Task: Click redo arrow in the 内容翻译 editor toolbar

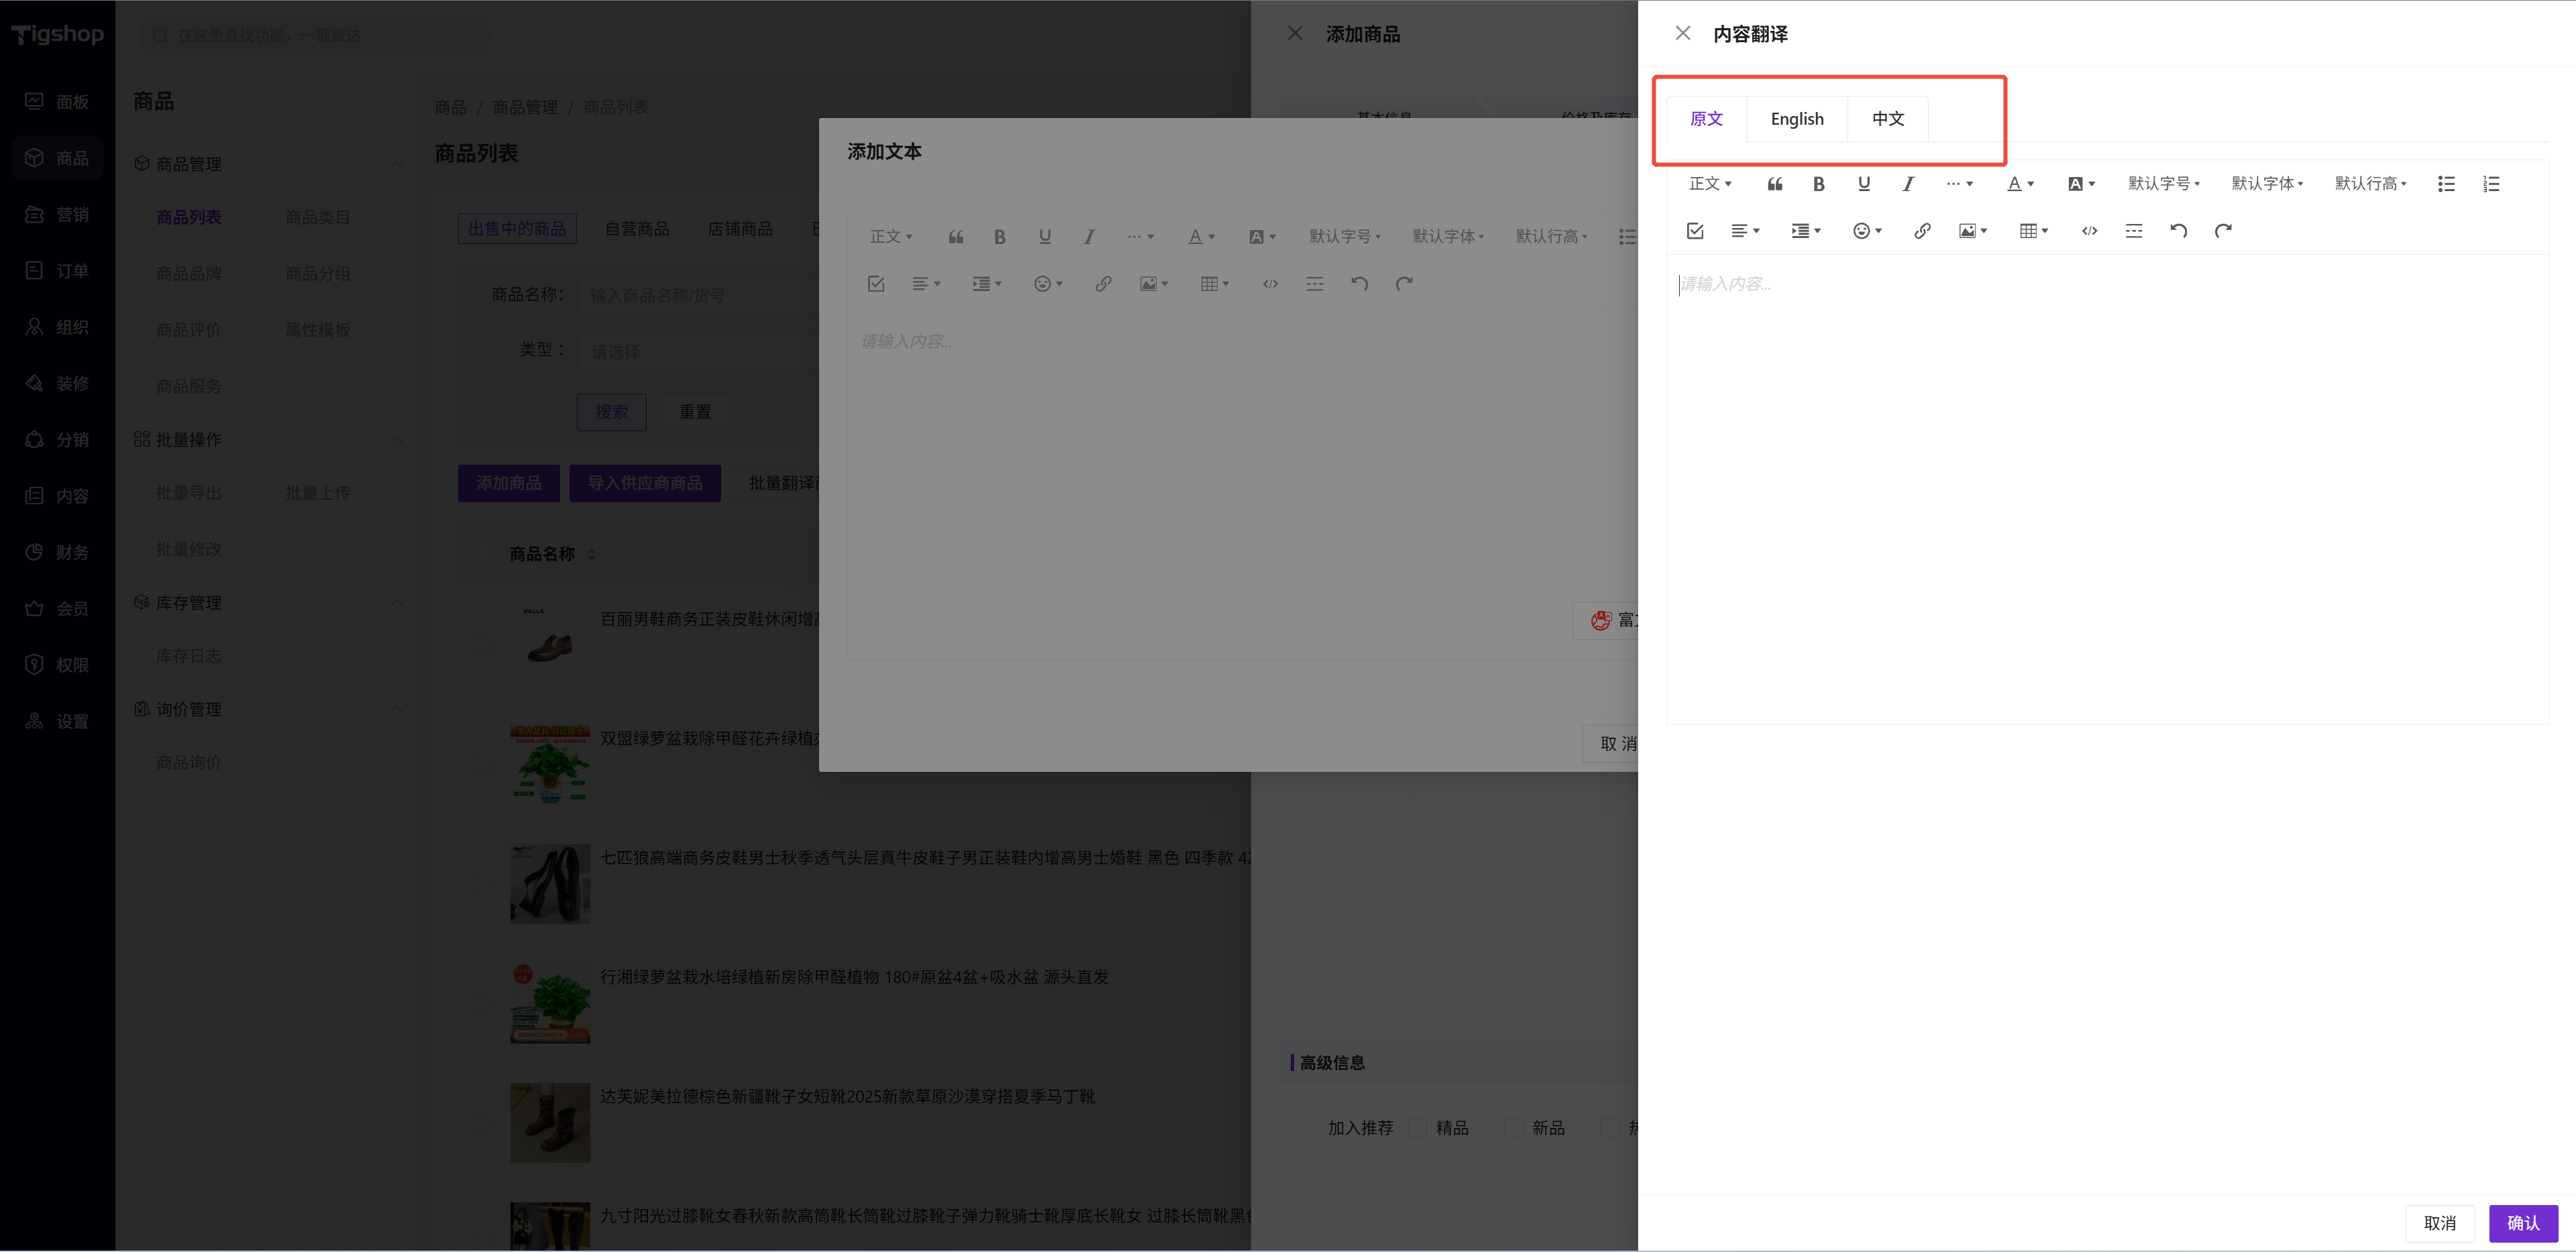Action: (2223, 231)
